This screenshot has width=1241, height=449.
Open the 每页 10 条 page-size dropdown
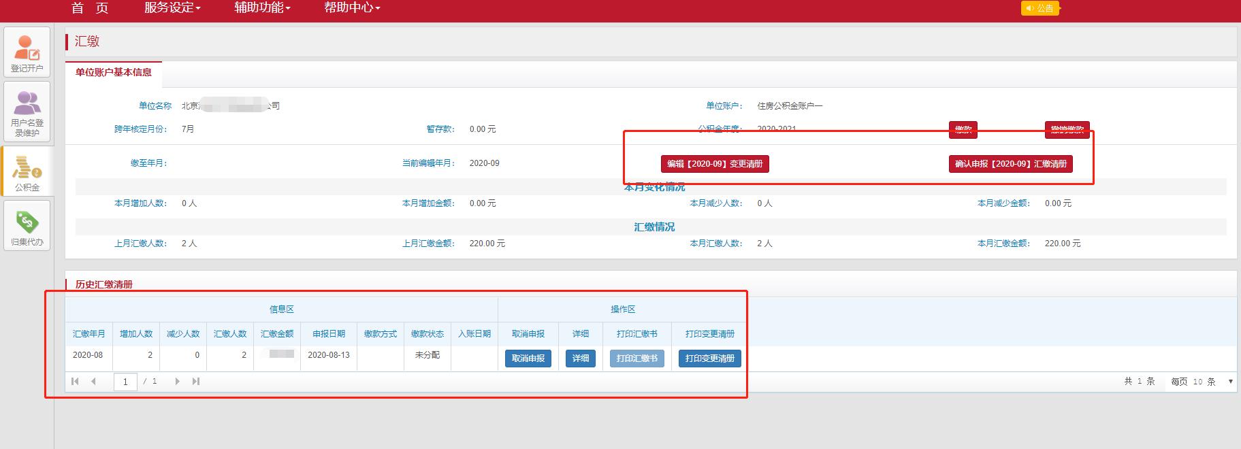point(1202,382)
